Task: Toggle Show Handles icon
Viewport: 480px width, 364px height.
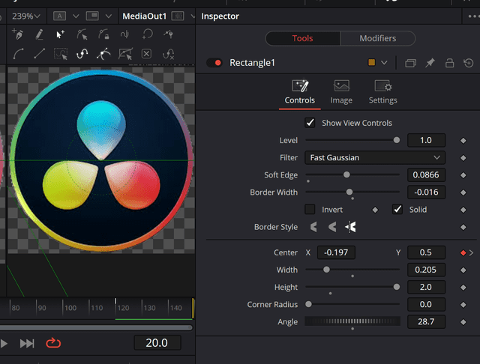Action: (103, 54)
